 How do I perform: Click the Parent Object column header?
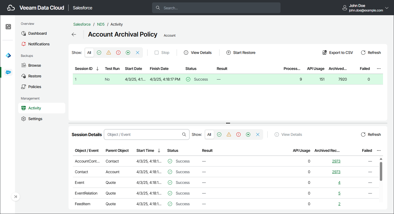(117, 150)
